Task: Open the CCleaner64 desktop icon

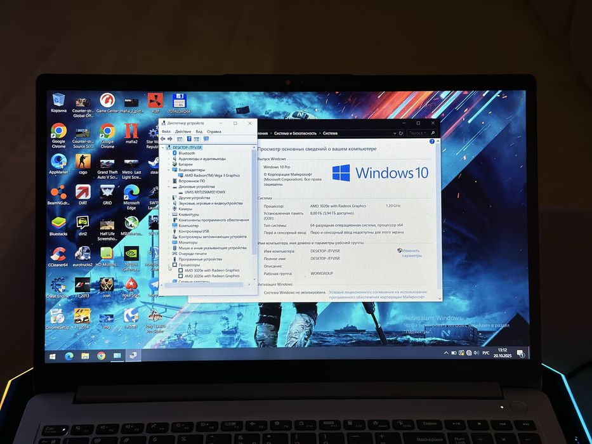Action: point(58,257)
